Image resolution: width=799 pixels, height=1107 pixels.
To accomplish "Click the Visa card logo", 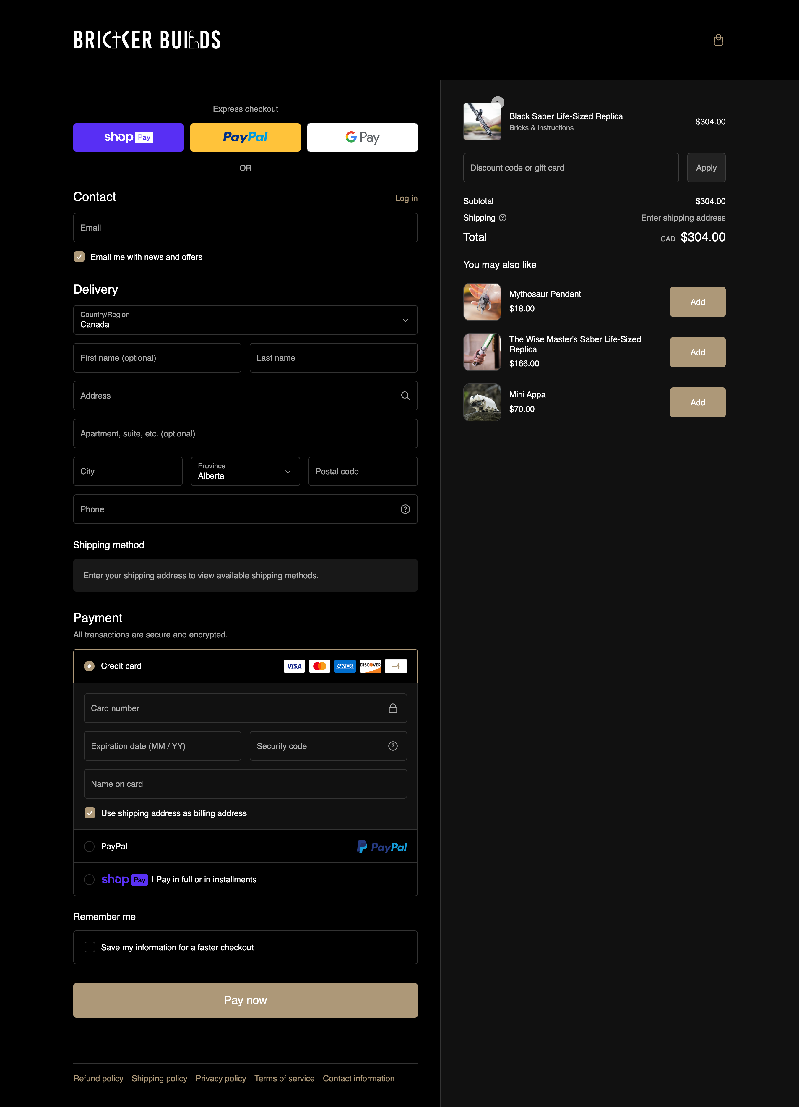I will (x=294, y=666).
